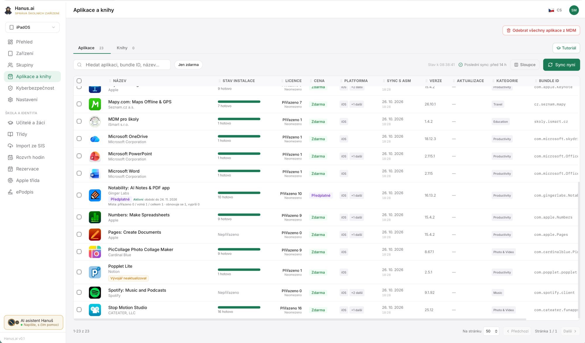
Task: Click the Notability installation progress bar
Action: [239, 193]
